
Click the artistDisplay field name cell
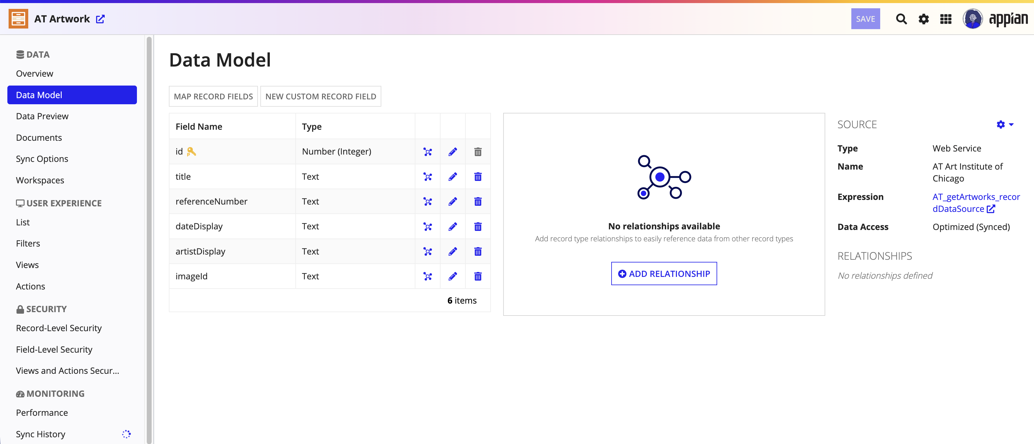pos(232,251)
